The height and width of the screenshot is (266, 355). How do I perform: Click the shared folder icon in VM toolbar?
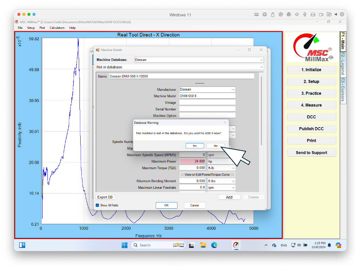point(329,14)
